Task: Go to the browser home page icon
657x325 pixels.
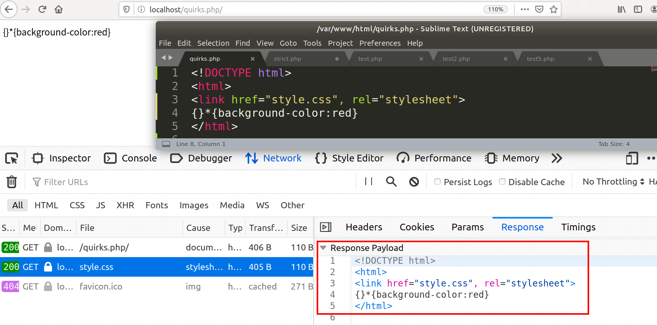Action: tap(59, 10)
